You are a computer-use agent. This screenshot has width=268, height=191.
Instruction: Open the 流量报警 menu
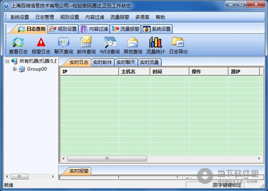120,17
